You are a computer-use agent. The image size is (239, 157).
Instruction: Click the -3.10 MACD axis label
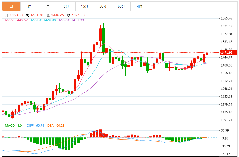click(224, 138)
